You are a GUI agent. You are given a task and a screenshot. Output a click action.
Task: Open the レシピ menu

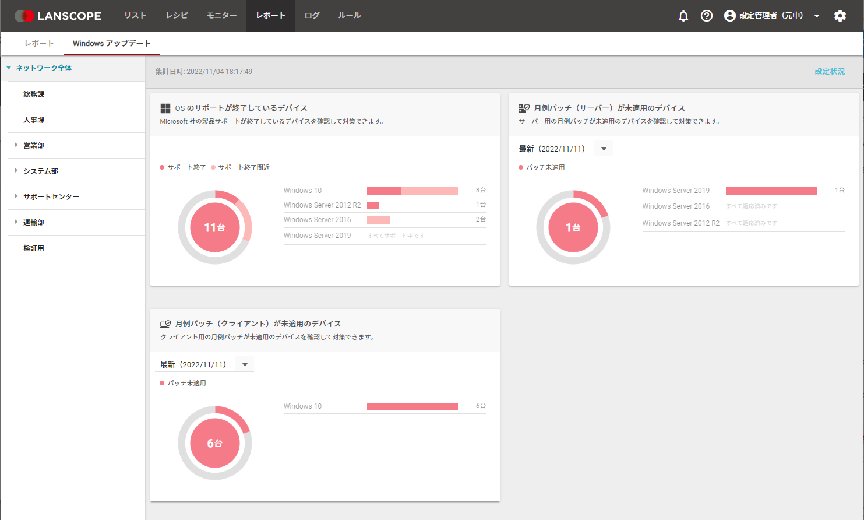coord(177,16)
